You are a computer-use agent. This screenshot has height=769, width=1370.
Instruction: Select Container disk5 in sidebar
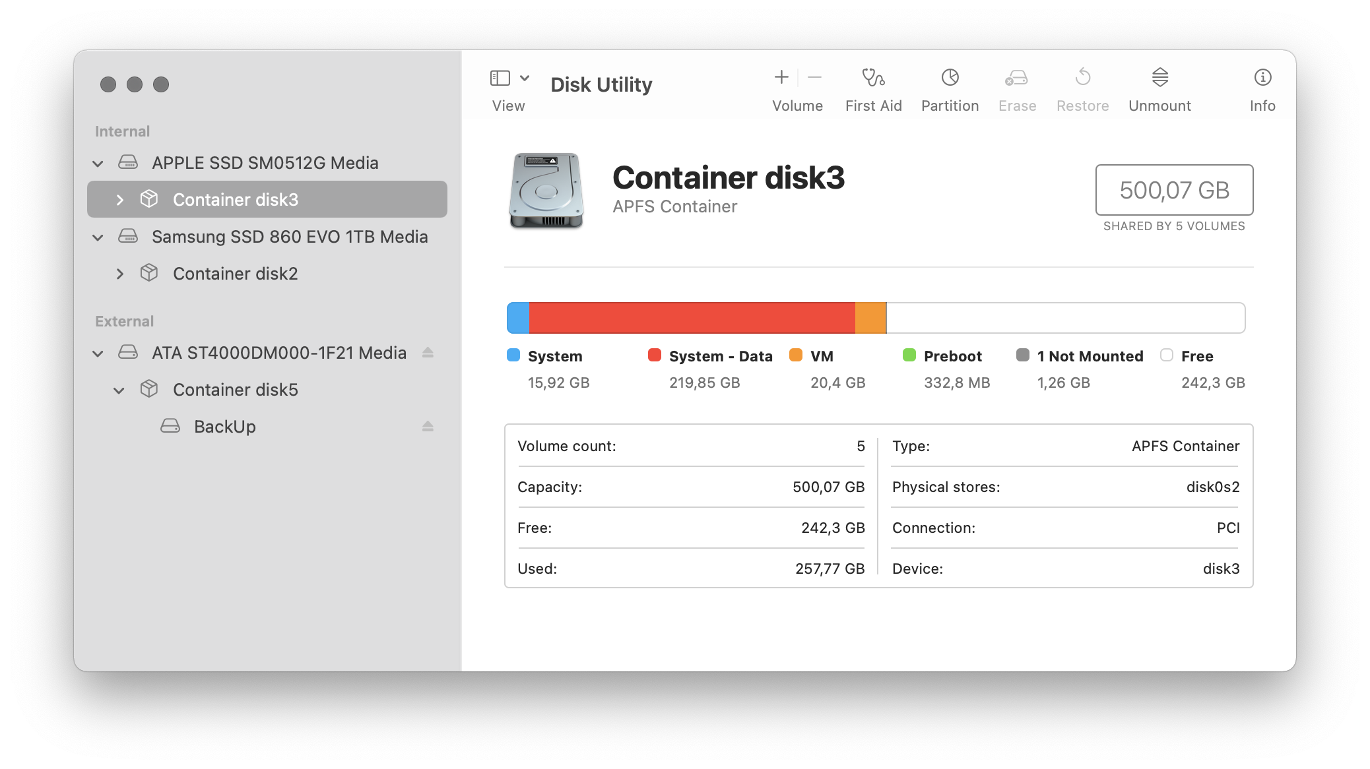pyautogui.click(x=235, y=390)
